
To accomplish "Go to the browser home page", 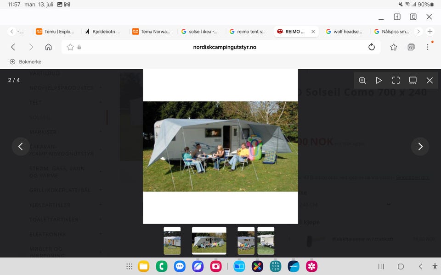I will 48,47.
